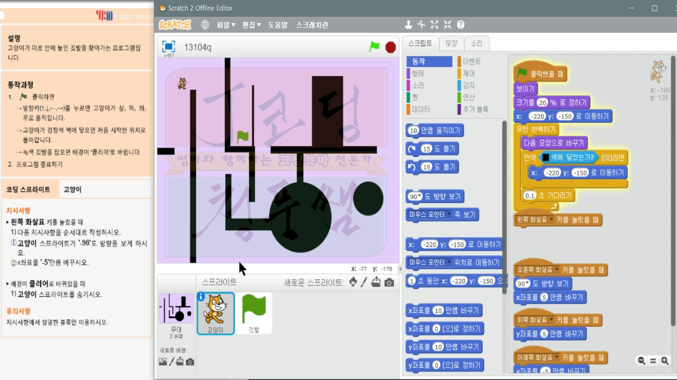Click the question mark help icon in the toolbar

click(460, 24)
